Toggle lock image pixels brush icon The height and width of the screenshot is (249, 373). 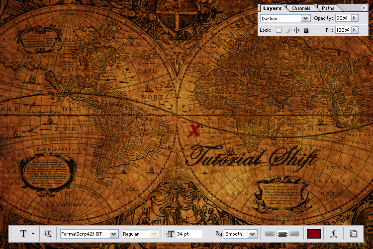click(288, 30)
